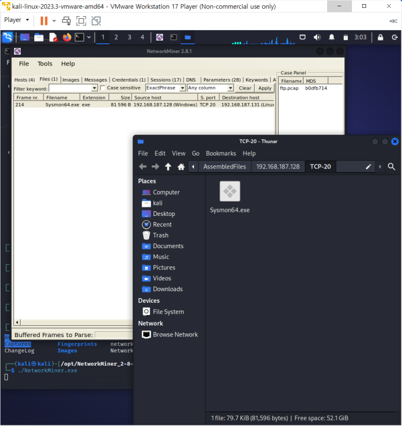Open notifications bell in Kali panel
This screenshot has width=402, height=426.
332,37
